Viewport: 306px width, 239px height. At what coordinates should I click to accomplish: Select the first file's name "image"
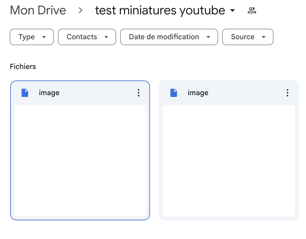tap(49, 93)
